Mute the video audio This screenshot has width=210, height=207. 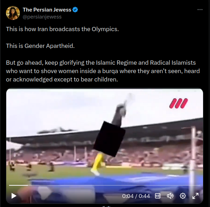click(170, 196)
